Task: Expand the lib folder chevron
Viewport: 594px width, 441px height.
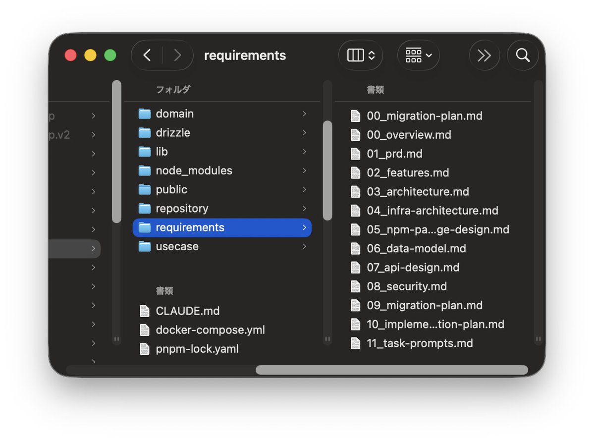Action: [304, 152]
